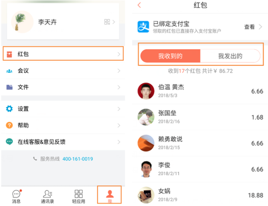Select the name 李天卉

click(47, 22)
